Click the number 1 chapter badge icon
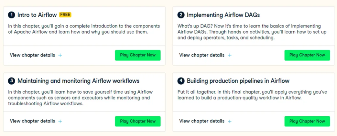 tap(11, 15)
